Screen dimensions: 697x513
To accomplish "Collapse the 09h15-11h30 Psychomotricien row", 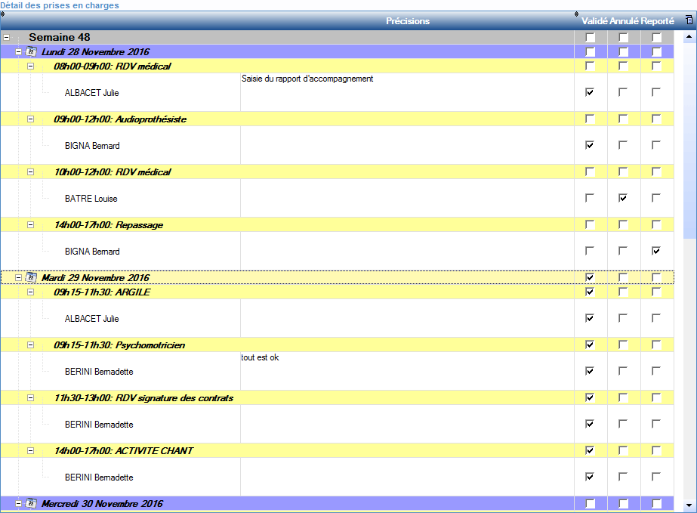I will click(x=31, y=345).
